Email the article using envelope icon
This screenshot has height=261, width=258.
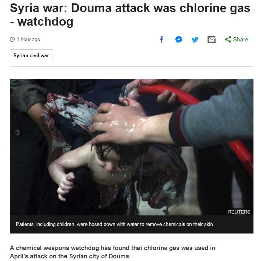[x=212, y=40]
